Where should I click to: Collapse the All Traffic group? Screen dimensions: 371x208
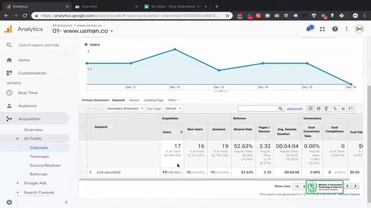[17, 139]
